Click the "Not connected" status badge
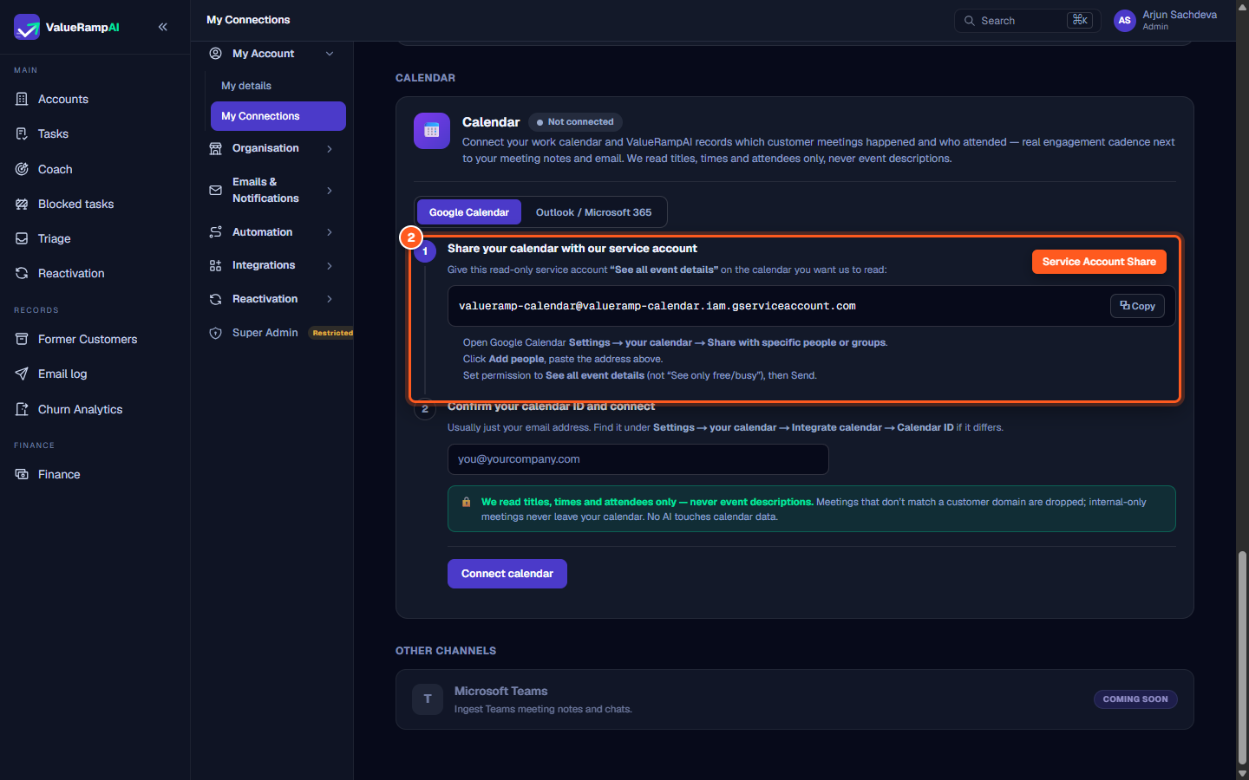Screen dimensions: 1249x780 tap(575, 122)
